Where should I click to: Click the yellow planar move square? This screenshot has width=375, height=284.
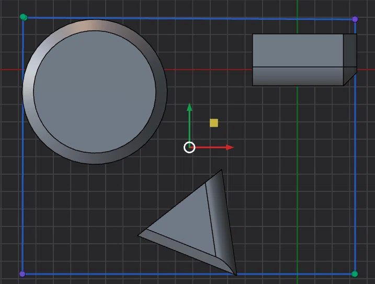click(214, 123)
